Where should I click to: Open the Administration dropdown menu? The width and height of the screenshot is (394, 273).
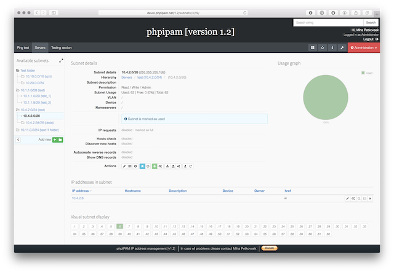(363, 47)
